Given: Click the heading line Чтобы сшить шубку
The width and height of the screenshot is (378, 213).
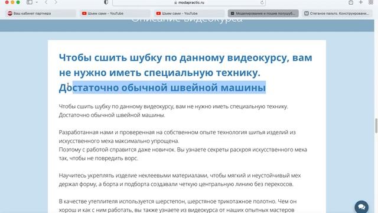Looking at the screenshot, I should [185, 58].
